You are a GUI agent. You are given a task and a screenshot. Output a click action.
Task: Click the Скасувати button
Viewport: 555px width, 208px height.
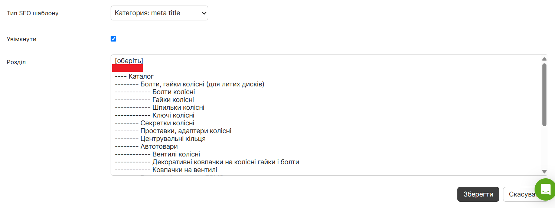[523, 194]
